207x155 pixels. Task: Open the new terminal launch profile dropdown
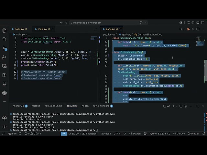(177, 106)
